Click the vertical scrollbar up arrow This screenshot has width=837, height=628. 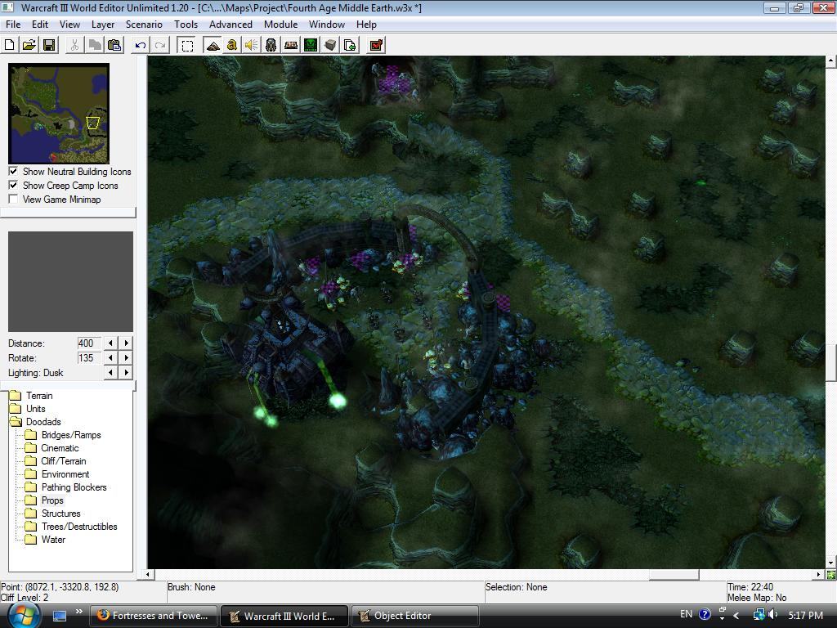click(831, 61)
